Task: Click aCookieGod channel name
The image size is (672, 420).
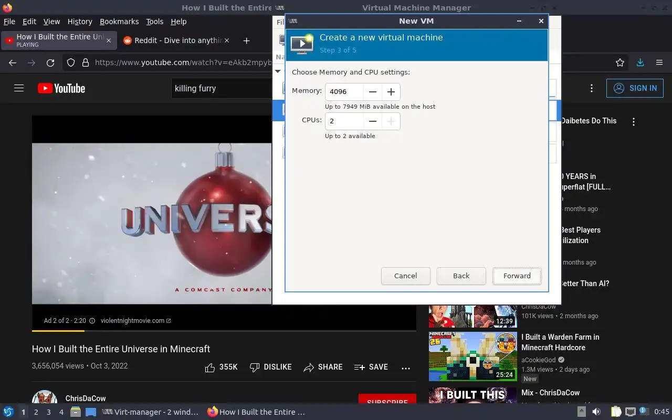Action: tap(539, 360)
